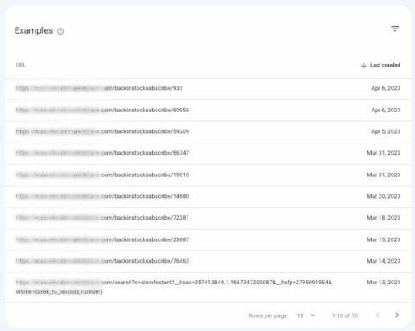
Task: Select the backinstocksubscribe/23687 URL row
Action: point(208,239)
